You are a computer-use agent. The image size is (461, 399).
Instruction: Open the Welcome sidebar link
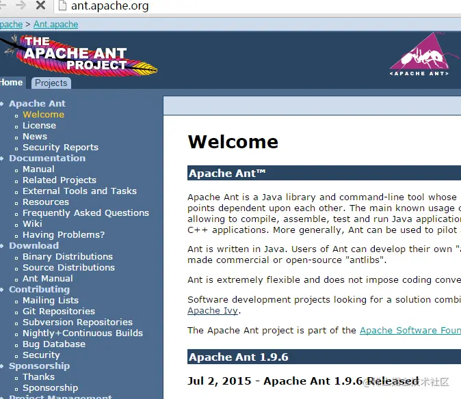tap(44, 115)
